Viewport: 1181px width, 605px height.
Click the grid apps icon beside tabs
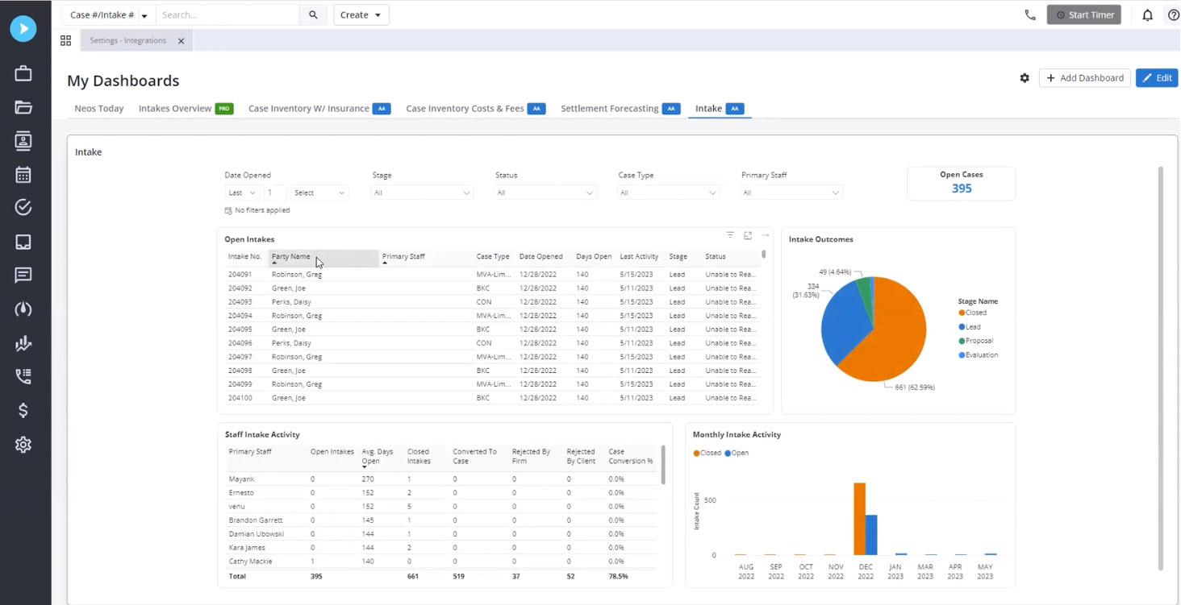(x=65, y=40)
